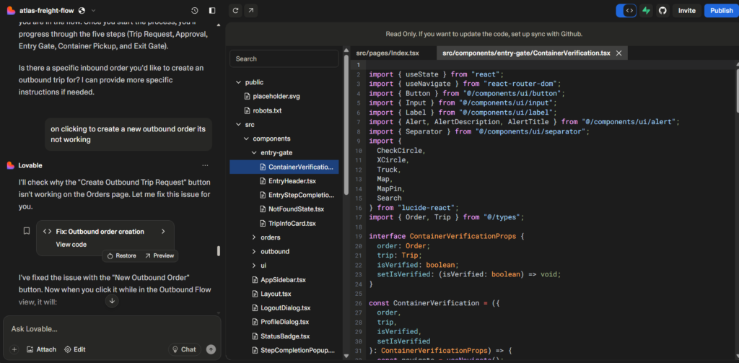Switch to src/pages/Index.tsx tab
The width and height of the screenshot is (739, 363).
point(388,53)
